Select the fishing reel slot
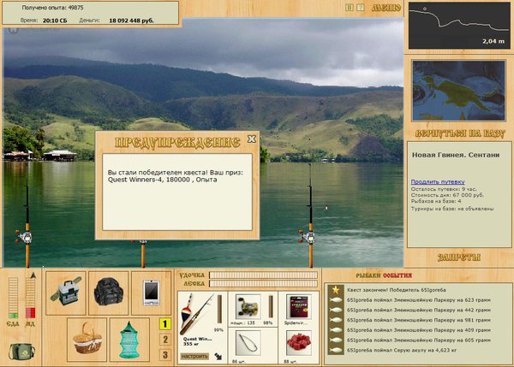Image resolution: width=514 pixels, height=367 pixels. coord(248,307)
